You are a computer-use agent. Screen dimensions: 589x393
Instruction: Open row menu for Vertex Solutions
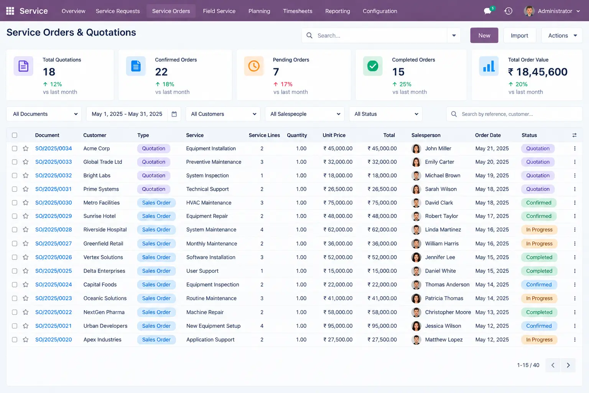(x=574, y=257)
